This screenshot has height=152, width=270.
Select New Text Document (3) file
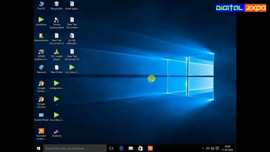tap(72, 54)
